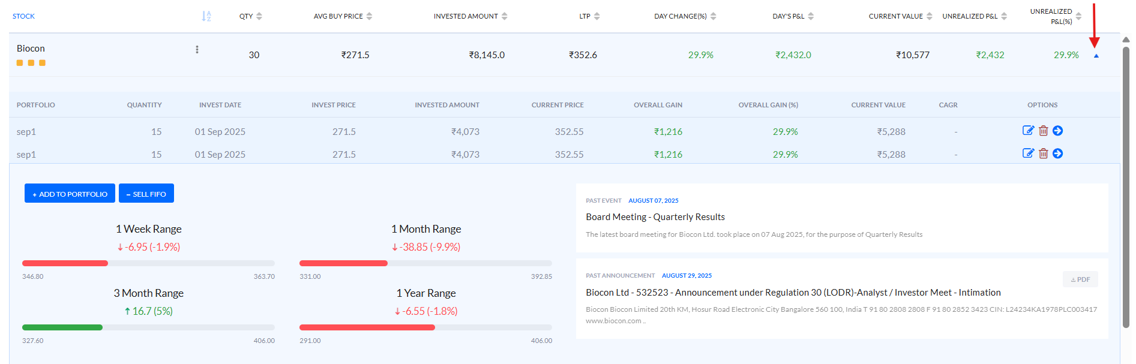Edit the first sep1 holding entry

tap(1028, 131)
